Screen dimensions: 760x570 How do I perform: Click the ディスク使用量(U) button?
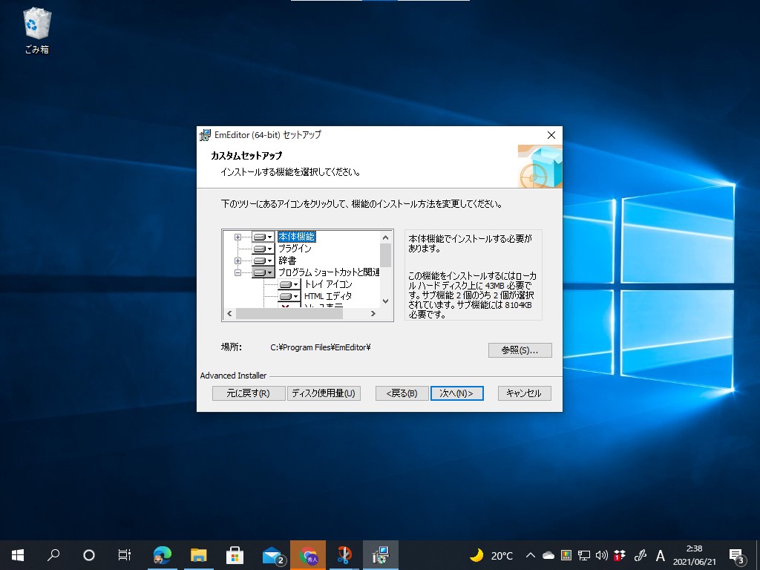[x=324, y=393]
